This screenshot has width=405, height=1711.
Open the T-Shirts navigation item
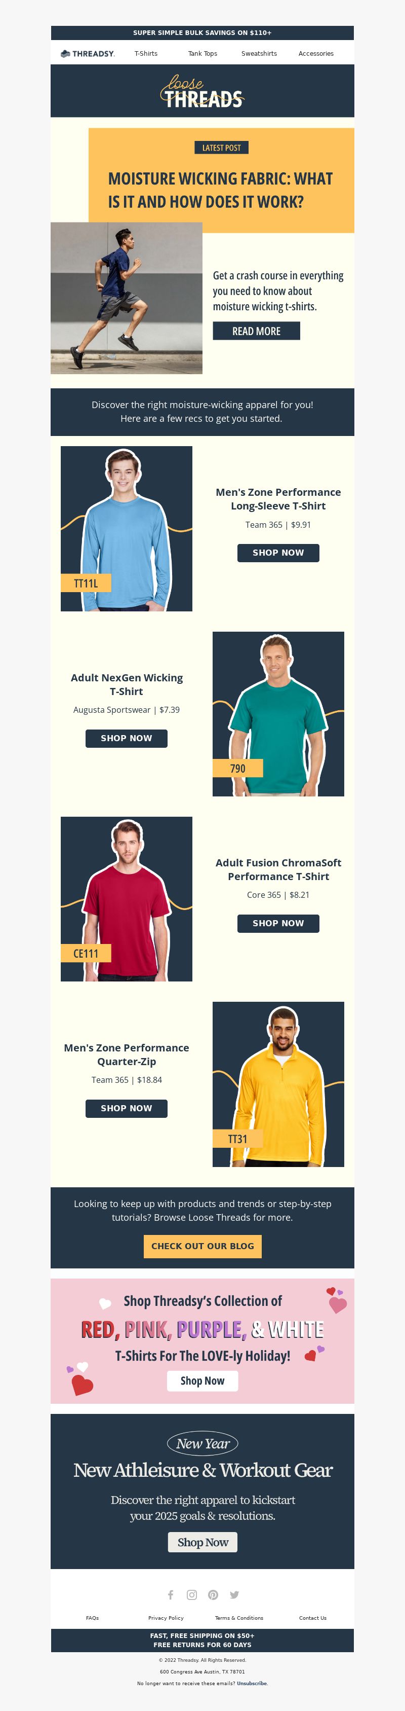click(x=146, y=54)
